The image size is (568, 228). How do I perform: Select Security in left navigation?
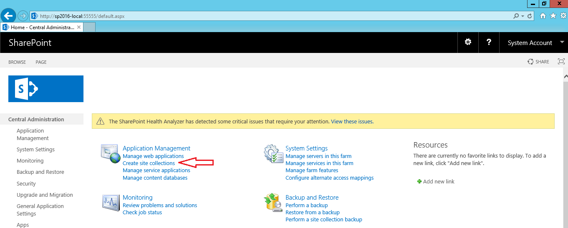pos(26,183)
